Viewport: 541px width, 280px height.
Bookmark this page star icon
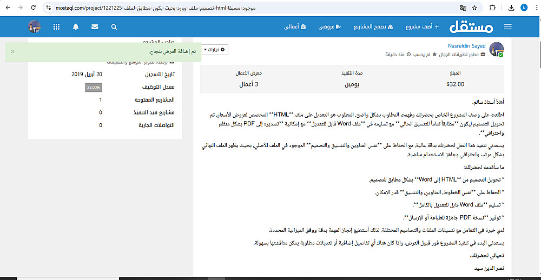coord(474,8)
